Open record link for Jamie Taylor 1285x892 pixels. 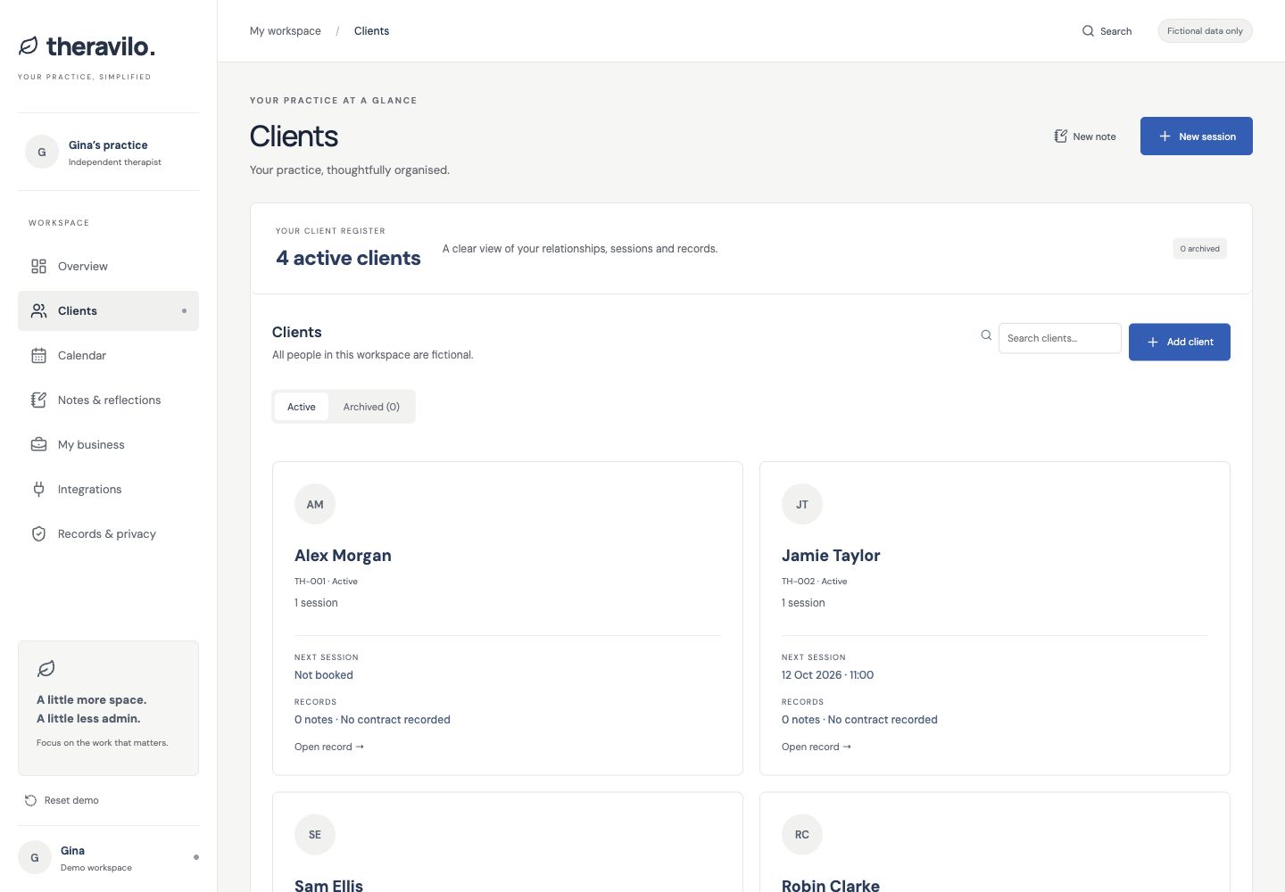(817, 747)
